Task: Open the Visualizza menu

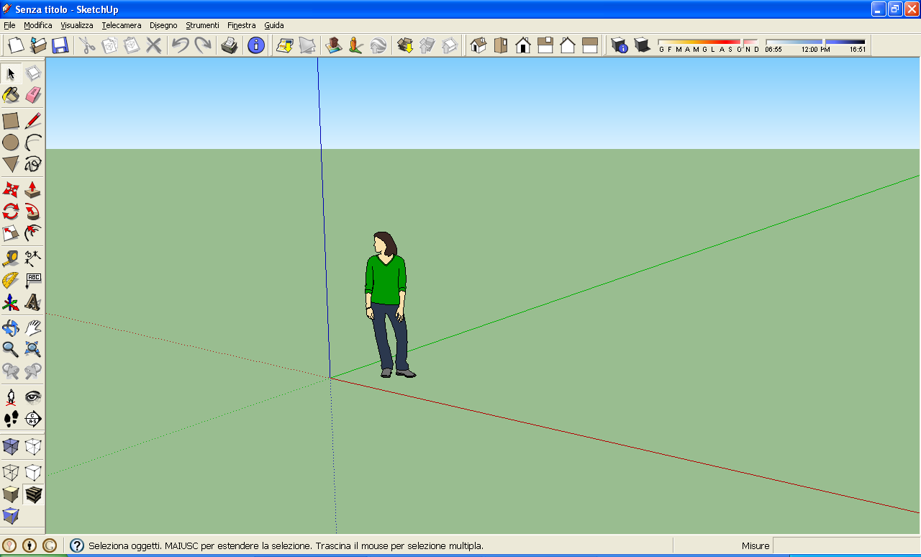Action: tap(77, 25)
